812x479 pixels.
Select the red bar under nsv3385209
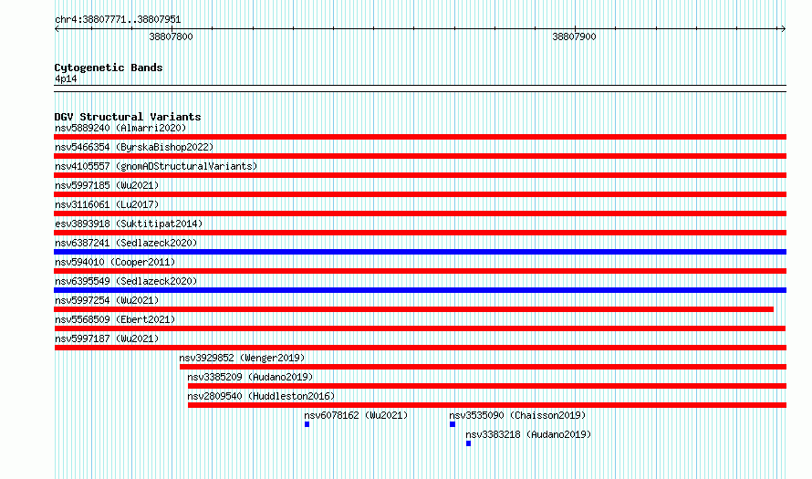[487, 386]
